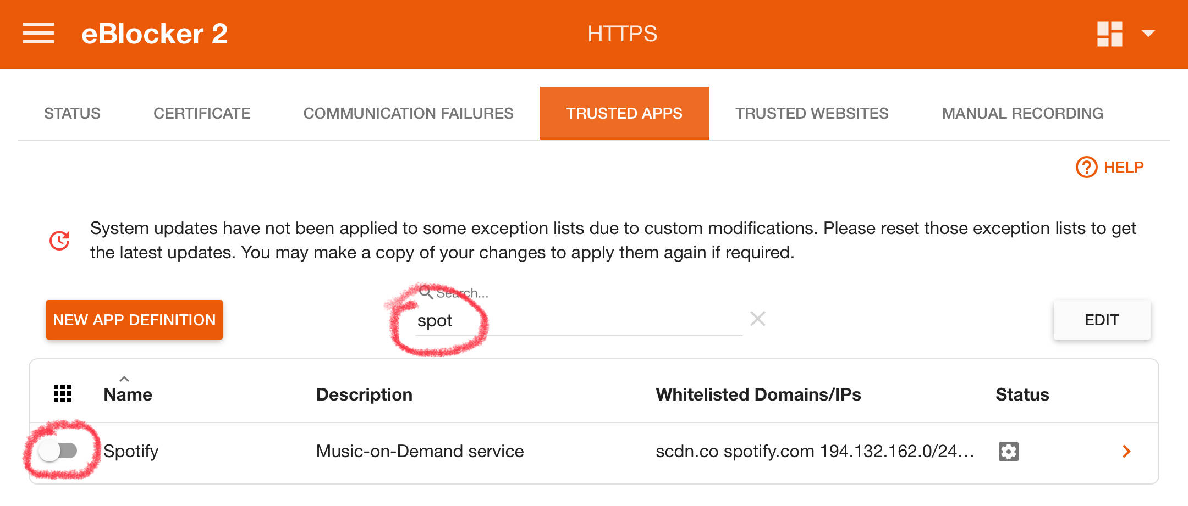Viewport: 1188px width, 506px height.
Task: Click New App Definition button
Action: click(134, 320)
